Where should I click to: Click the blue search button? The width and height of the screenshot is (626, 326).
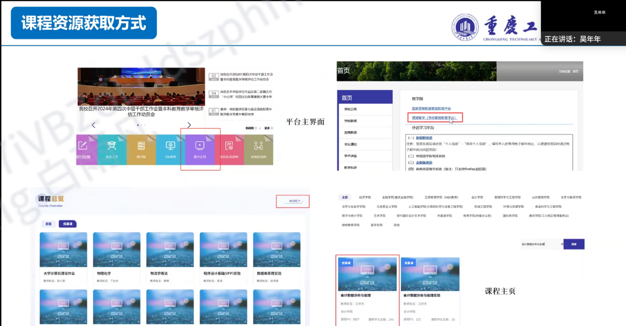tap(574, 244)
